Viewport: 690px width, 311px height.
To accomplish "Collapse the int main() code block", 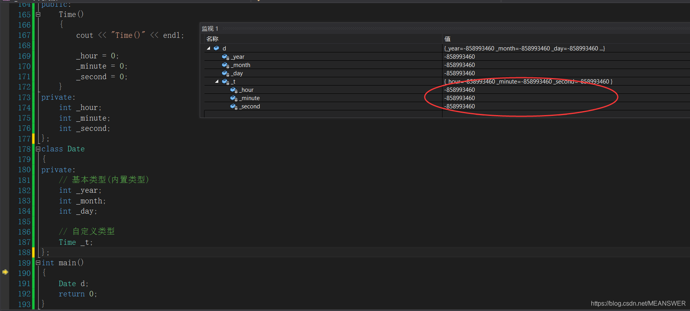I will tap(38, 263).
